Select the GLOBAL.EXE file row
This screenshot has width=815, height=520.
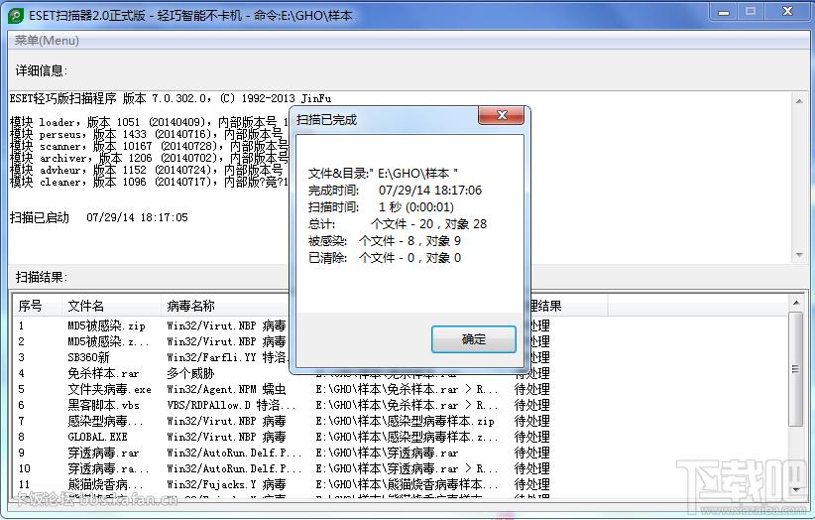click(98, 437)
